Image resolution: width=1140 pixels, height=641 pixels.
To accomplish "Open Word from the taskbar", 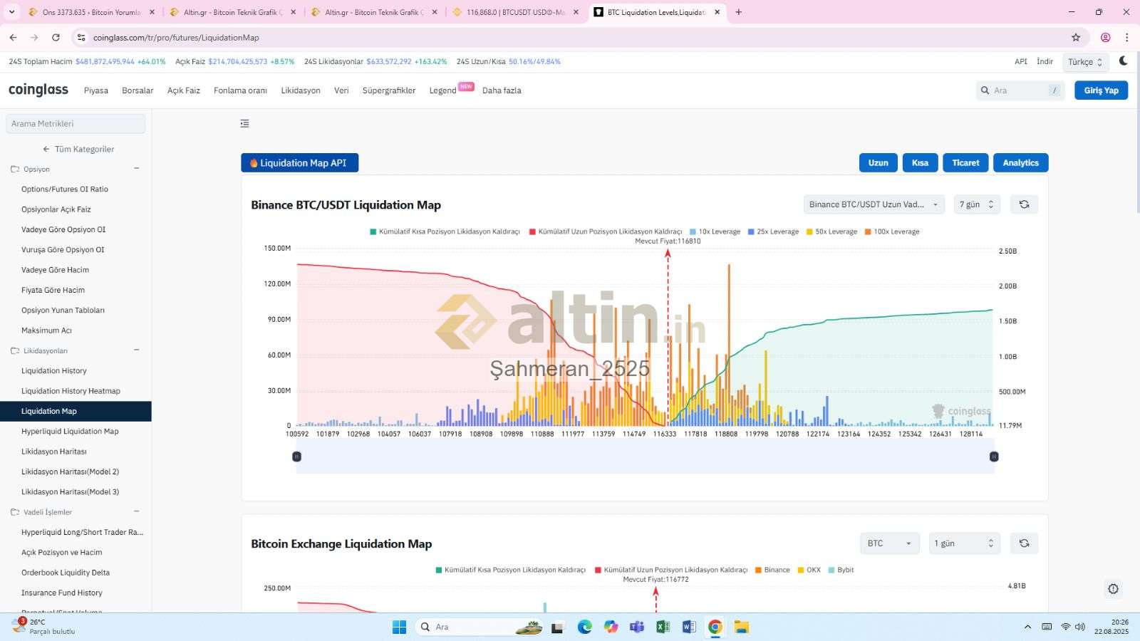I will pos(689,627).
